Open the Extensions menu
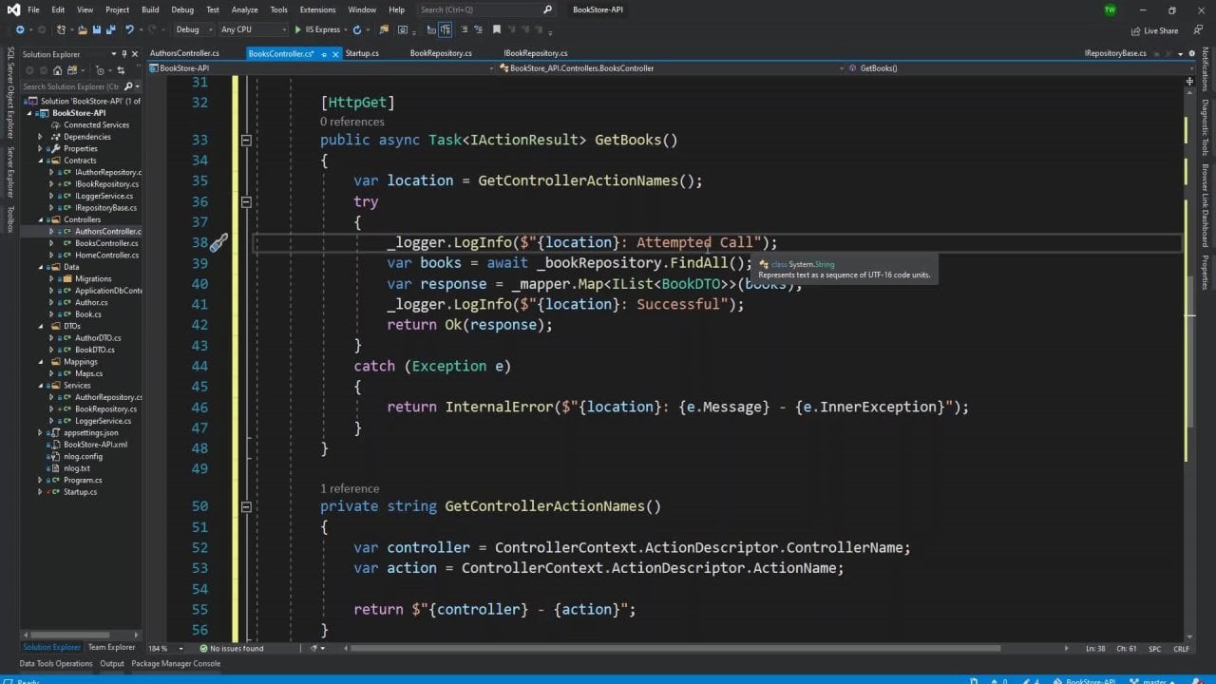The width and height of the screenshot is (1216, 684). point(317,9)
